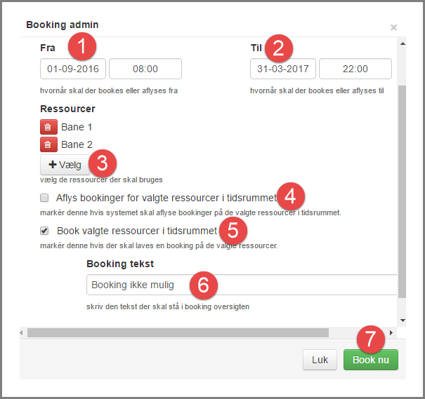Close the Booking admin dialog
The width and height of the screenshot is (425, 399).
(x=393, y=27)
